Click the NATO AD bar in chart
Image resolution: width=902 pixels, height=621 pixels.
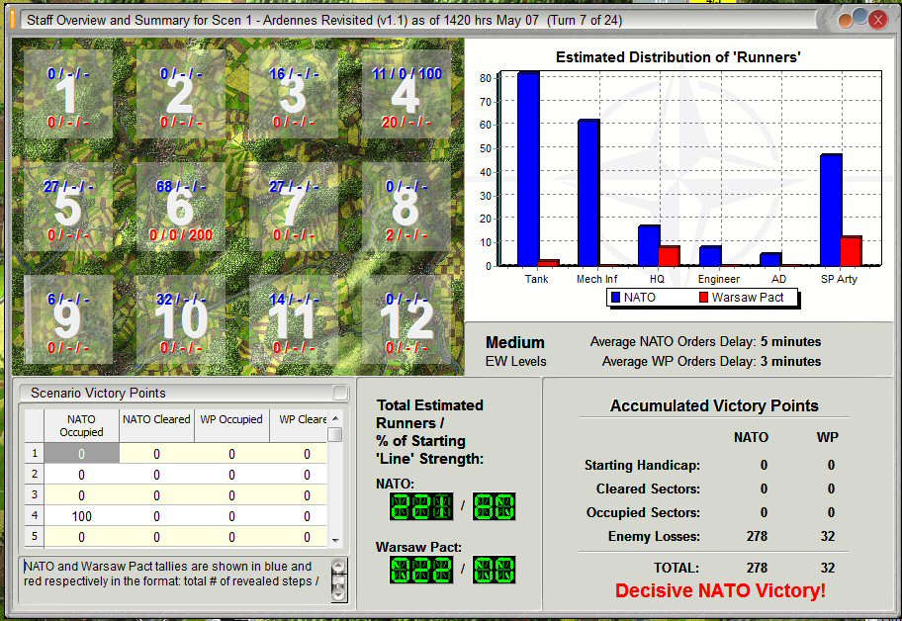coord(770,260)
